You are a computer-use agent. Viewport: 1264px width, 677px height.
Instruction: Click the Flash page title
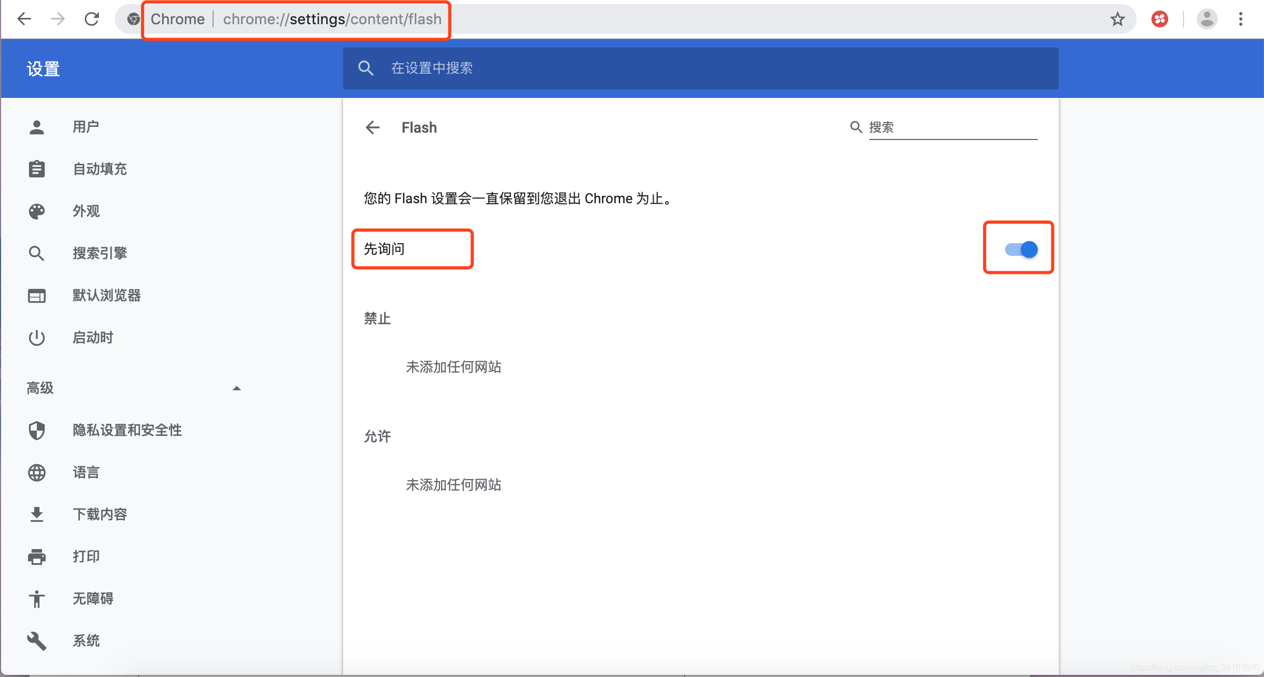point(419,127)
